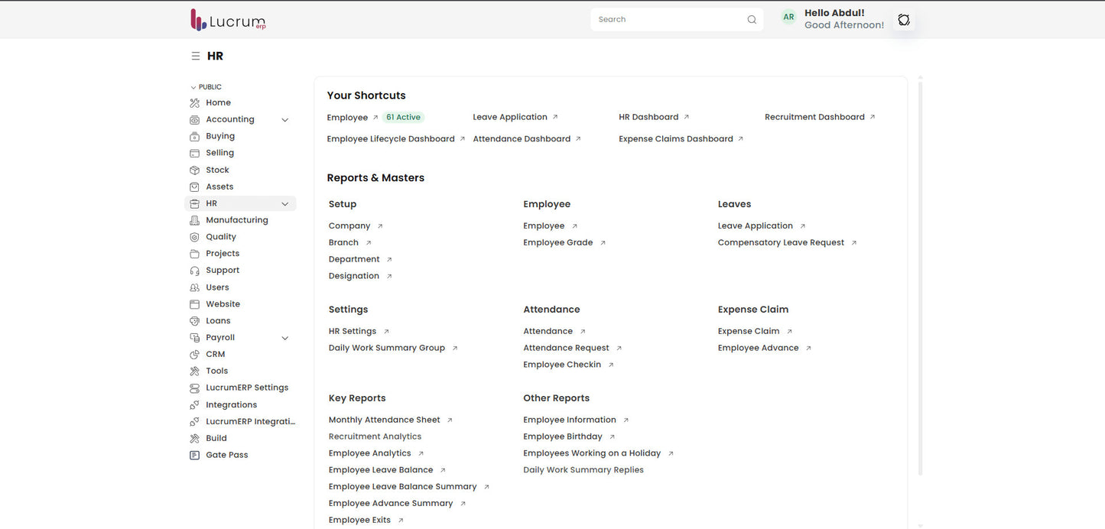1105x529 pixels.
Task: Open the Leave Application shortcut
Action: pos(509,116)
